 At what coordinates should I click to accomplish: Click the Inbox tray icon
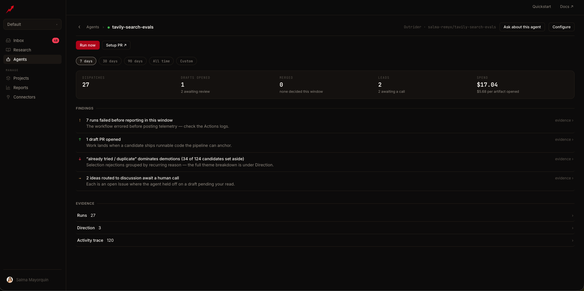(8, 40)
